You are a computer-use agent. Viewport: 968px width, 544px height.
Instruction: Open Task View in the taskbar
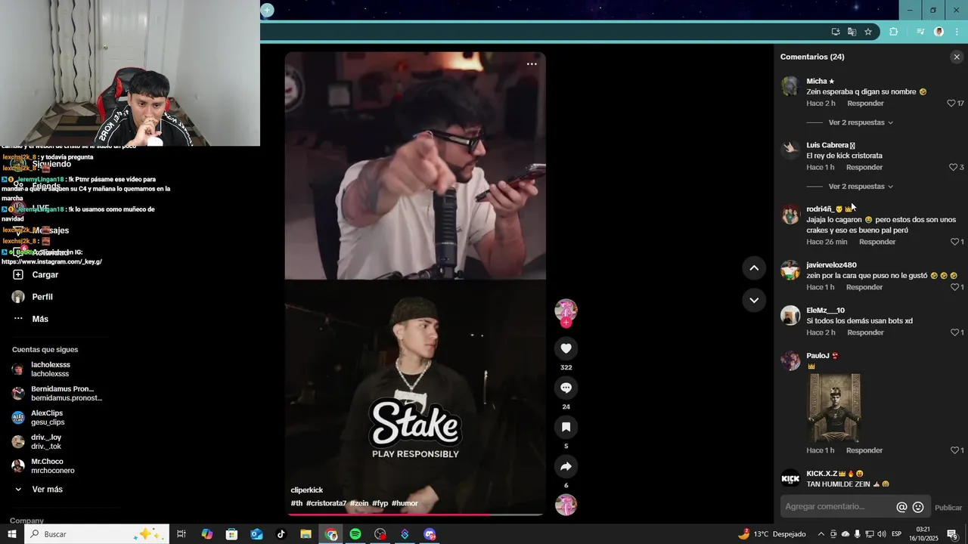point(181,534)
